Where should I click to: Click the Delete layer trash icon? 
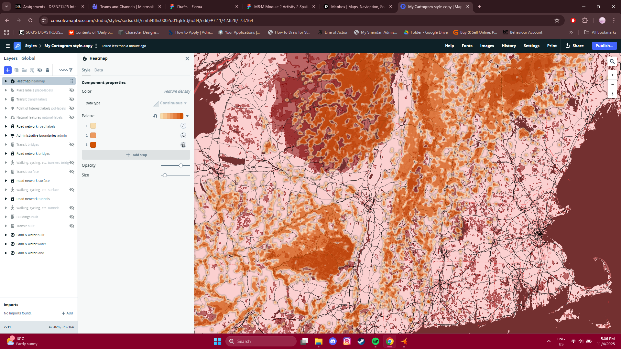click(48, 70)
